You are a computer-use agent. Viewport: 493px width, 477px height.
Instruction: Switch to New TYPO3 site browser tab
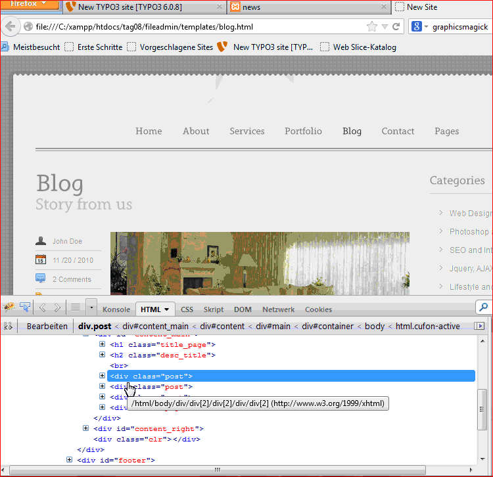point(145,7)
